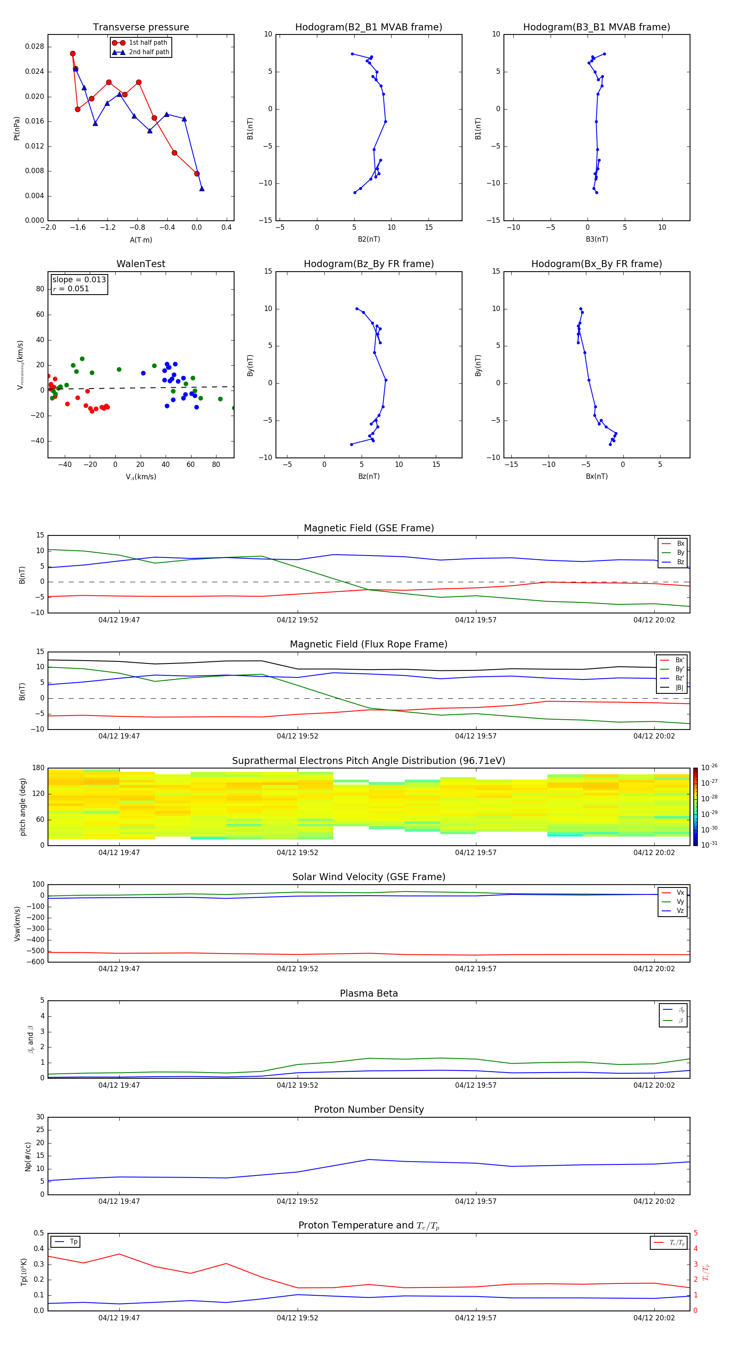This screenshot has height=1354, width=738.
Task: Click 'Proton Number Density' plot title
Action: (x=369, y=1109)
